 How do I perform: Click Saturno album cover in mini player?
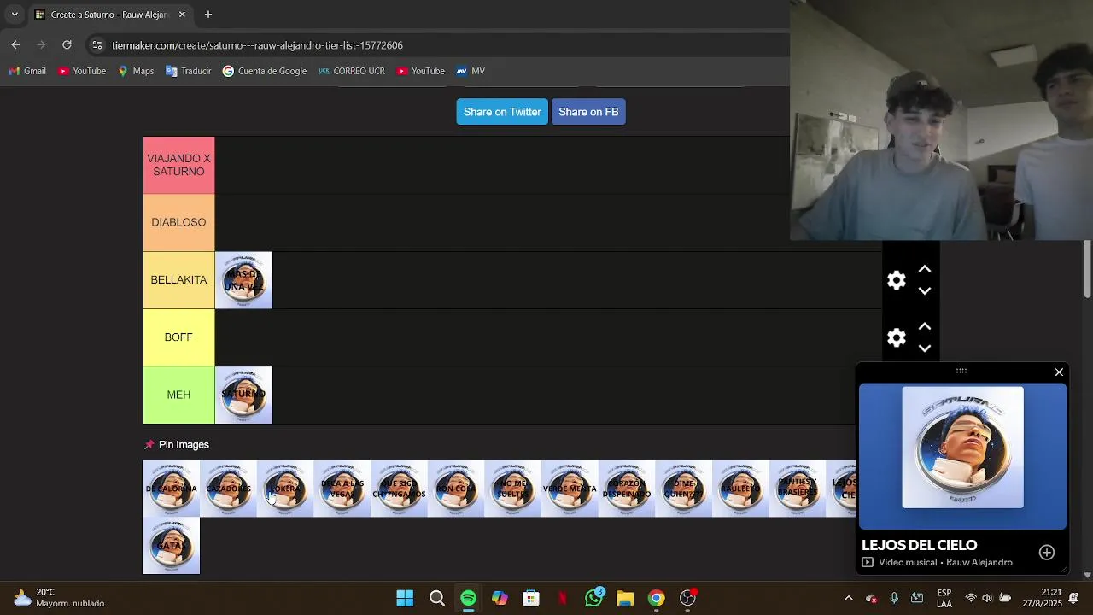point(962,448)
